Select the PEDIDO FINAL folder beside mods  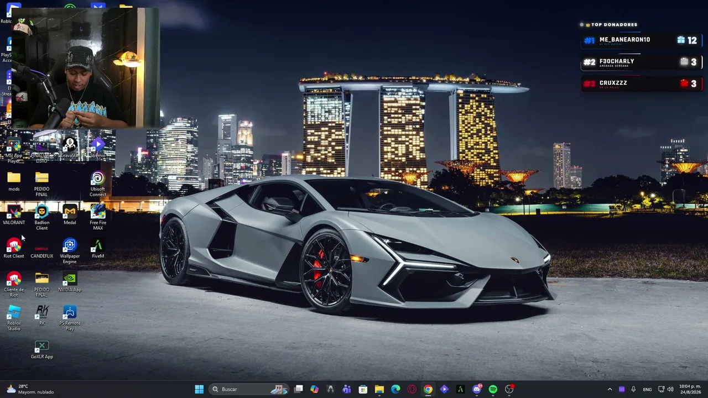(42, 184)
